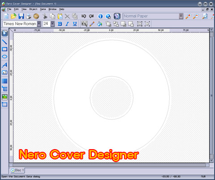Open a file using the folder icon

pyautogui.click(x=13, y=16)
